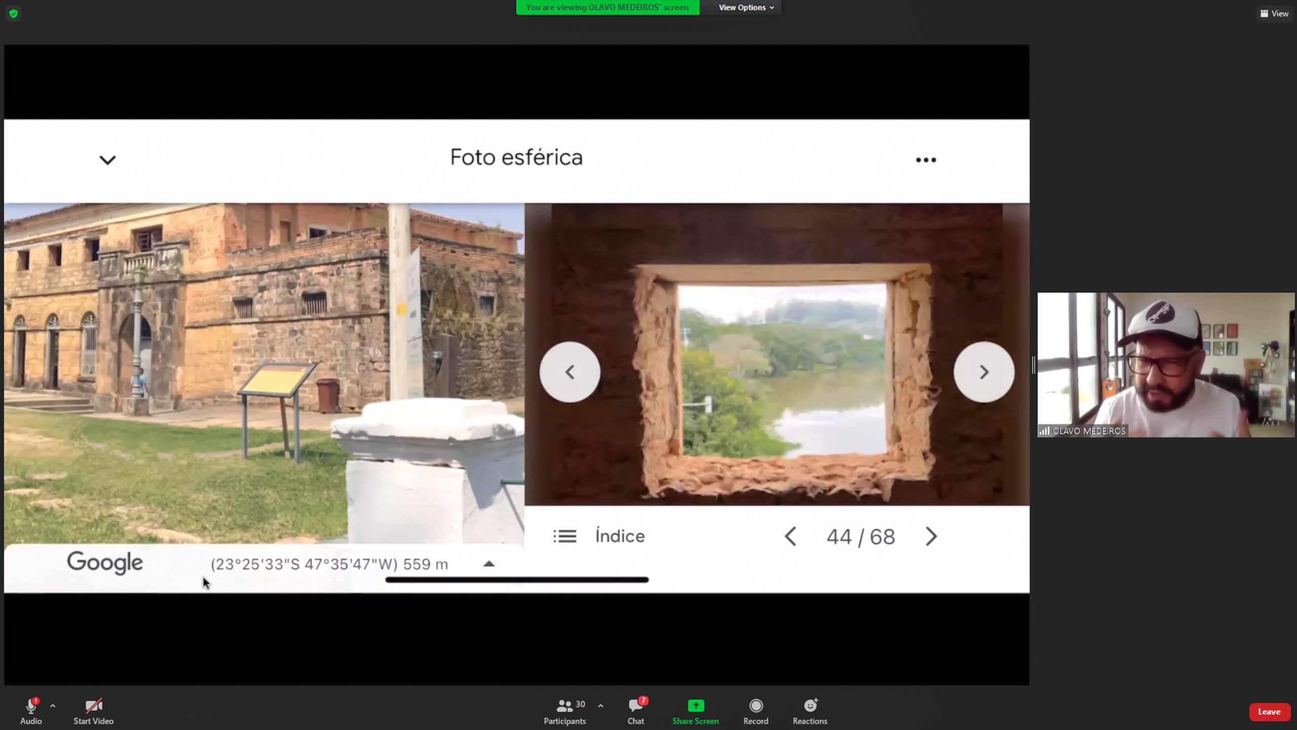Open the Participants panel icon
1297x730 pixels.
(564, 705)
